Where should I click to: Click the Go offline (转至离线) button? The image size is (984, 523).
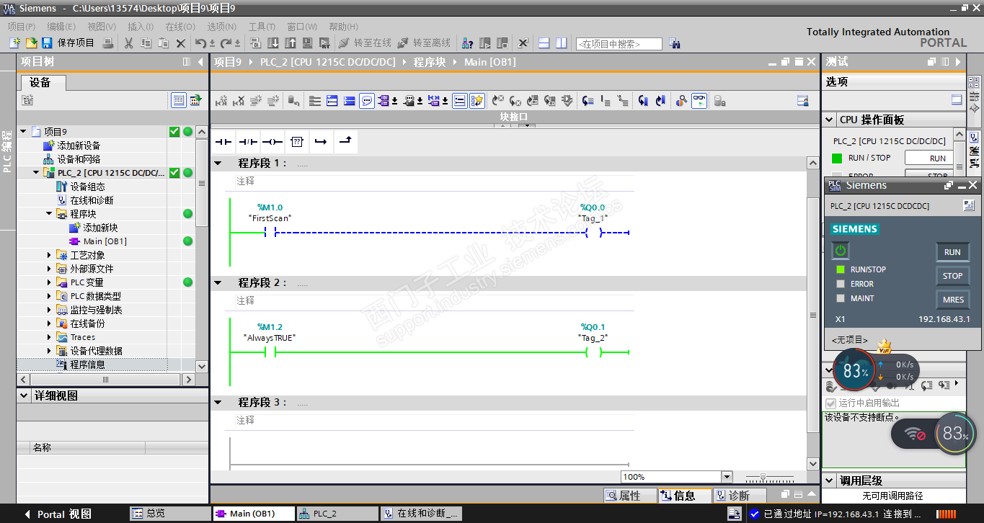pyautogui.click(x=424, y=43)
